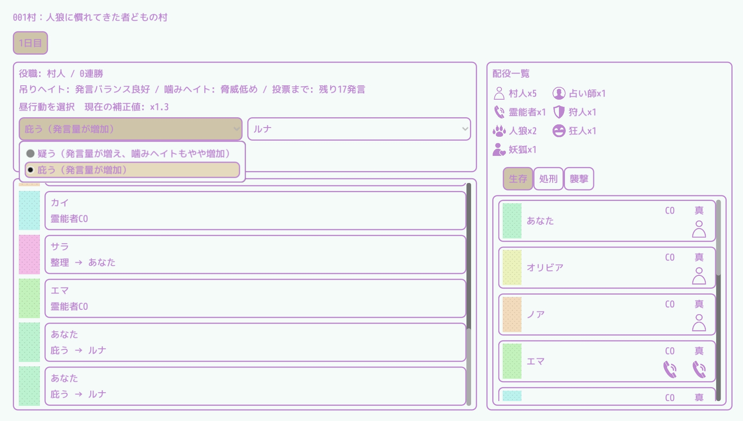Screen dimensions: 743x421
Task: Click the オリビア player card
Action: [x=607, y=268]
